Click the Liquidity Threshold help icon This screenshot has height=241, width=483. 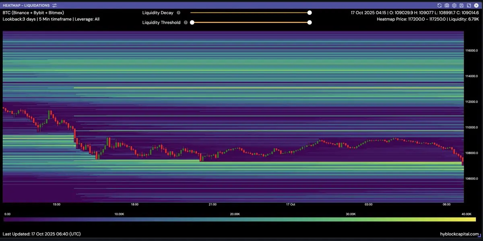(186, 23)
